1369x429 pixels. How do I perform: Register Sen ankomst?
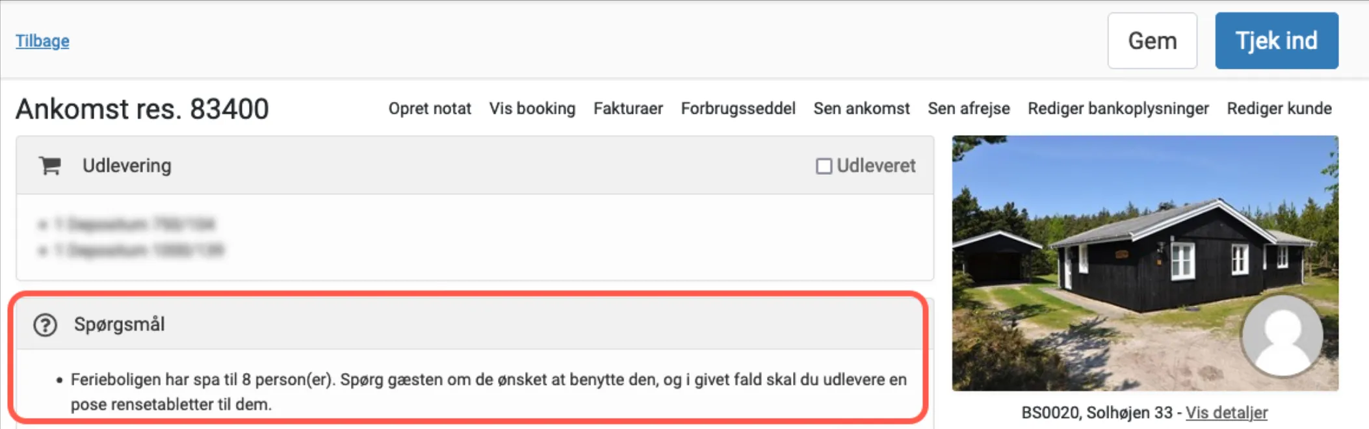coord(861,109)
